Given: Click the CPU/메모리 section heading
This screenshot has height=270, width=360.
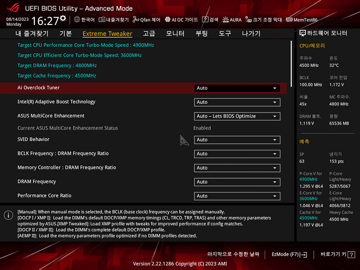Looking at the screenshot, I should pyautogui.click(x=312, y=46).
